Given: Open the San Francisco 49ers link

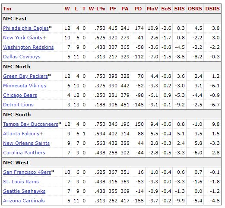Looking at the screenshot, I should tap(27, 172).
